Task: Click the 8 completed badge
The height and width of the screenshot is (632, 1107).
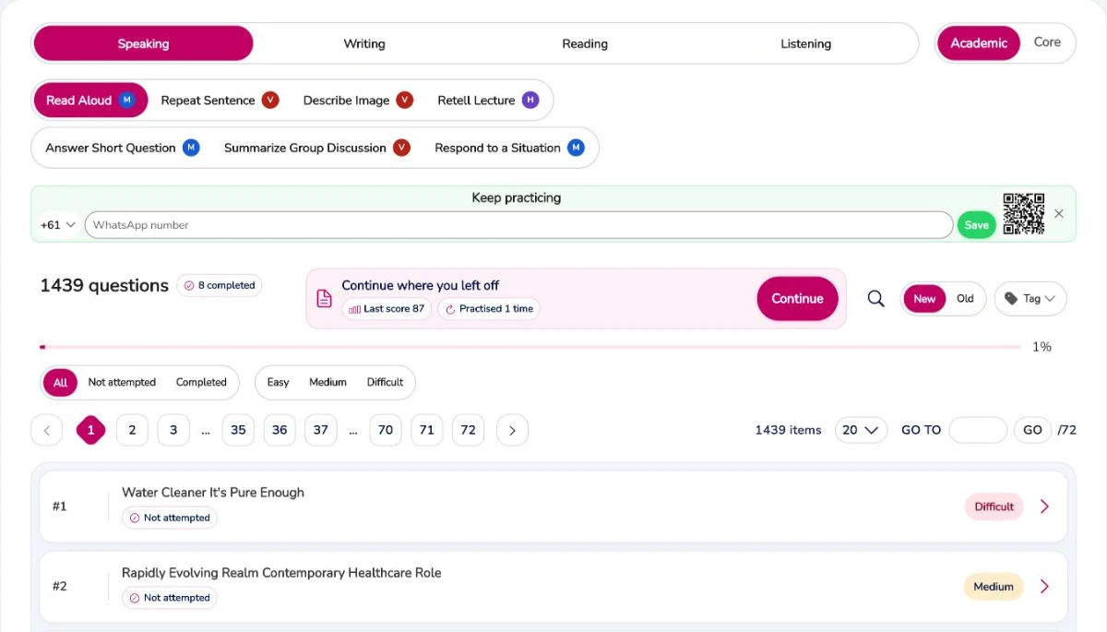Action: (x=220, y=286)
